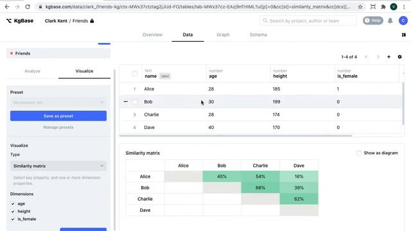Reload the page with refresh icon
The image size is (411, 231).
pyautogui.click(x=28, y=7)
